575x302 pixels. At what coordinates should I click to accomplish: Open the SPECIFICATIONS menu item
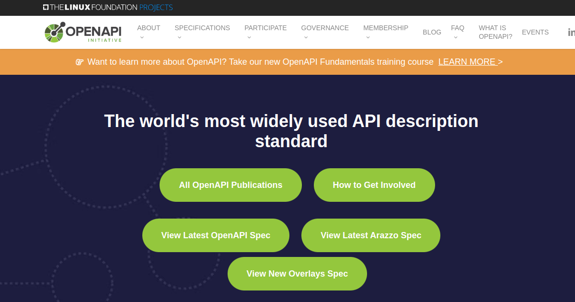pos(202,28)
